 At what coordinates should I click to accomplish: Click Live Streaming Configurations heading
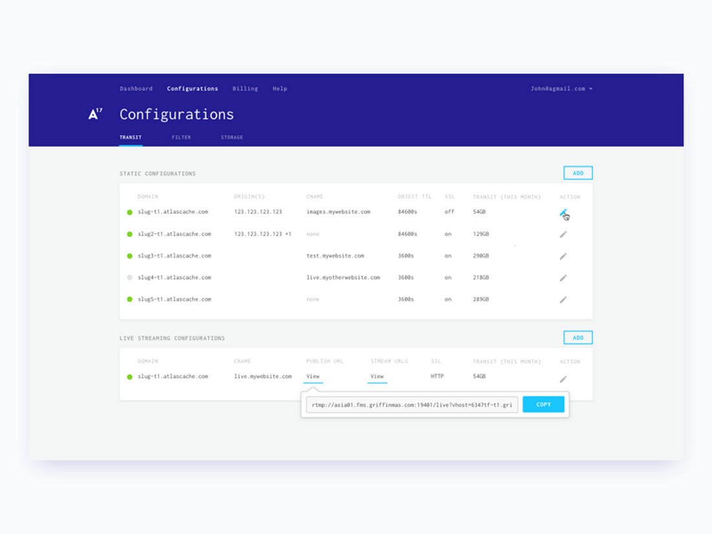click(x=172, y=339)
